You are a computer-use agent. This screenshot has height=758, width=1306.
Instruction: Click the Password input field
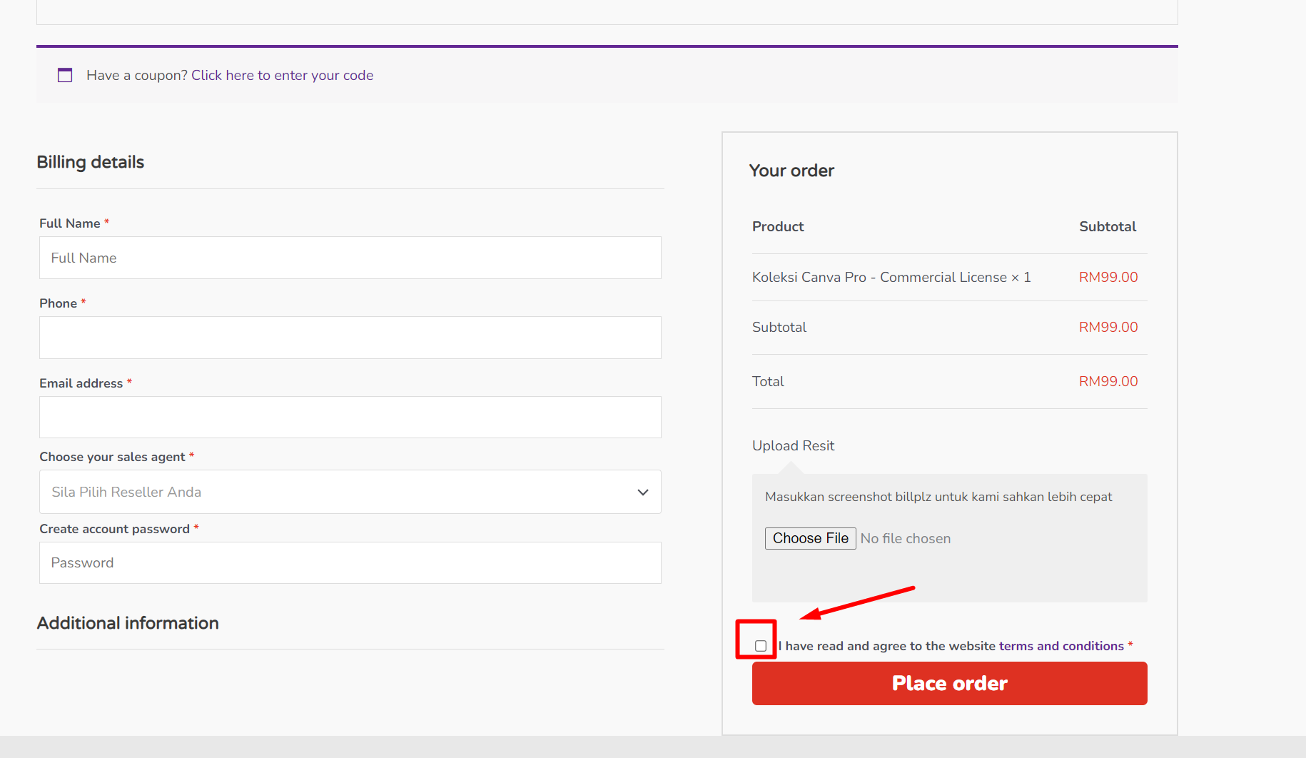click(x=350, y=562)
